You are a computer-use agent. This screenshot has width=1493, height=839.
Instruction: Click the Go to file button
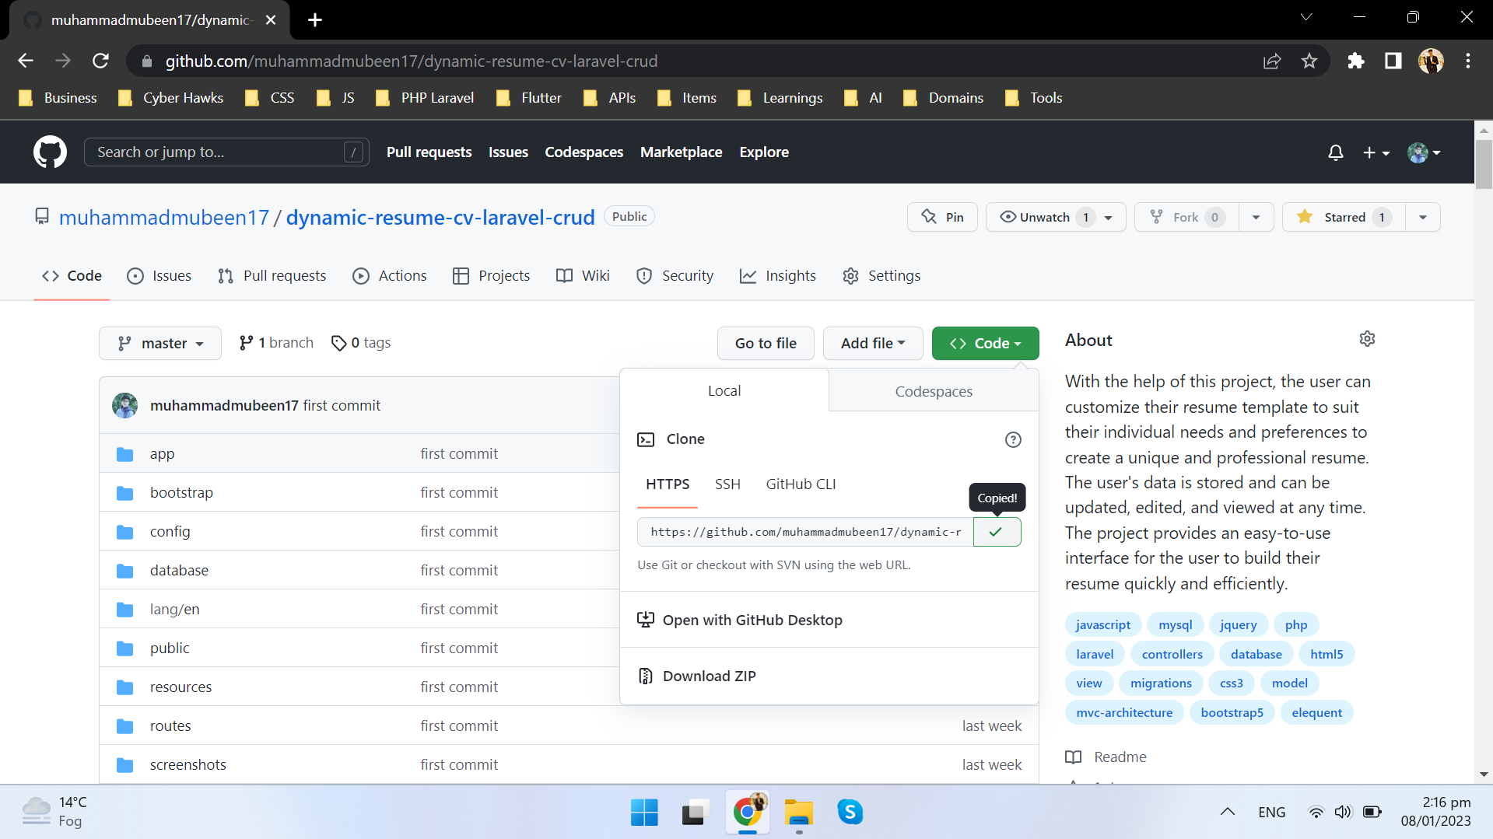pyautogui.click(x=766, y=343)
